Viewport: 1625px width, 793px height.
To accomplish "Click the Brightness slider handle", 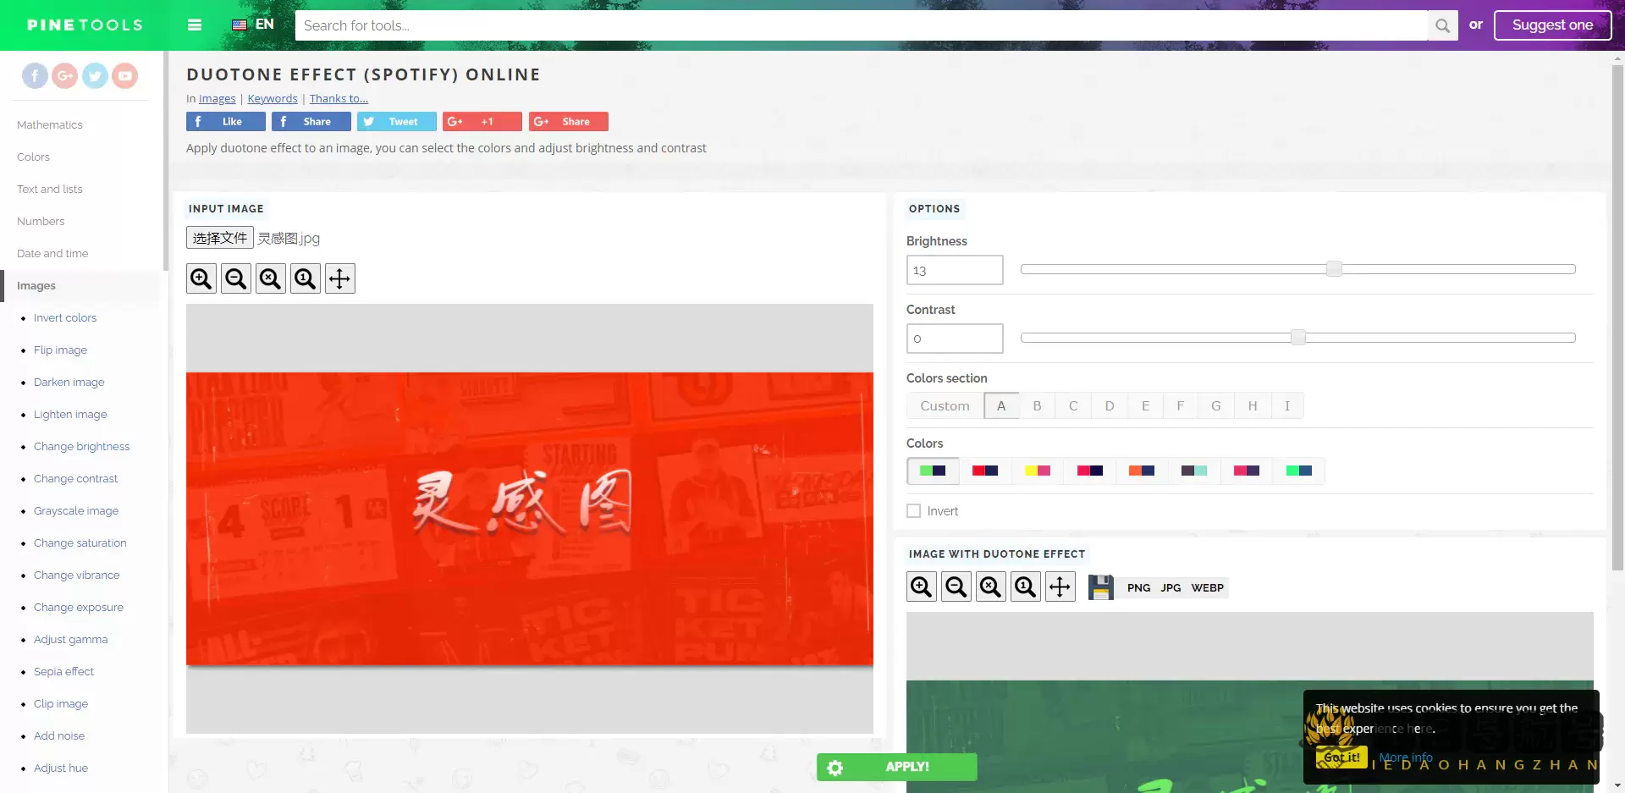I will 1334,269.
